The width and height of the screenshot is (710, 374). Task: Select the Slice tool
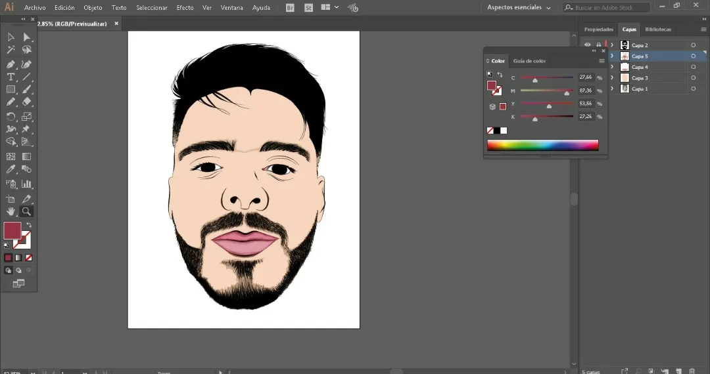[x=27, y=199]
